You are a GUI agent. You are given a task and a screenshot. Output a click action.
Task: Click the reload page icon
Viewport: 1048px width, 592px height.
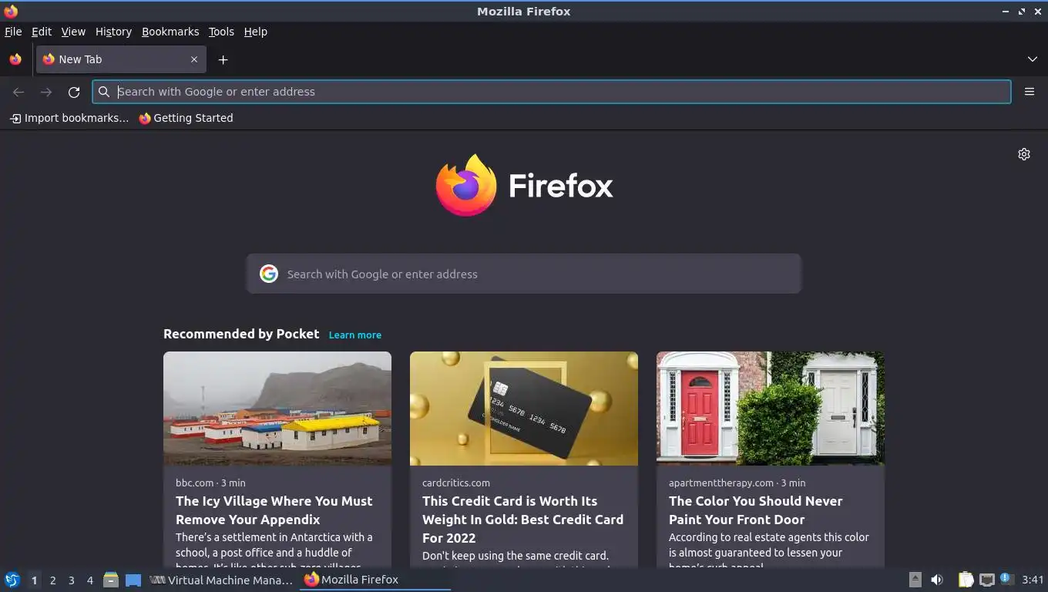pyautogui.click(x=74, y=92)
